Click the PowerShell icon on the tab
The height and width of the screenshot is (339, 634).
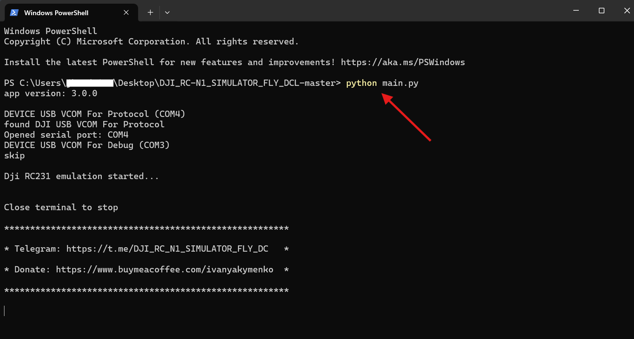coord(14,13)
